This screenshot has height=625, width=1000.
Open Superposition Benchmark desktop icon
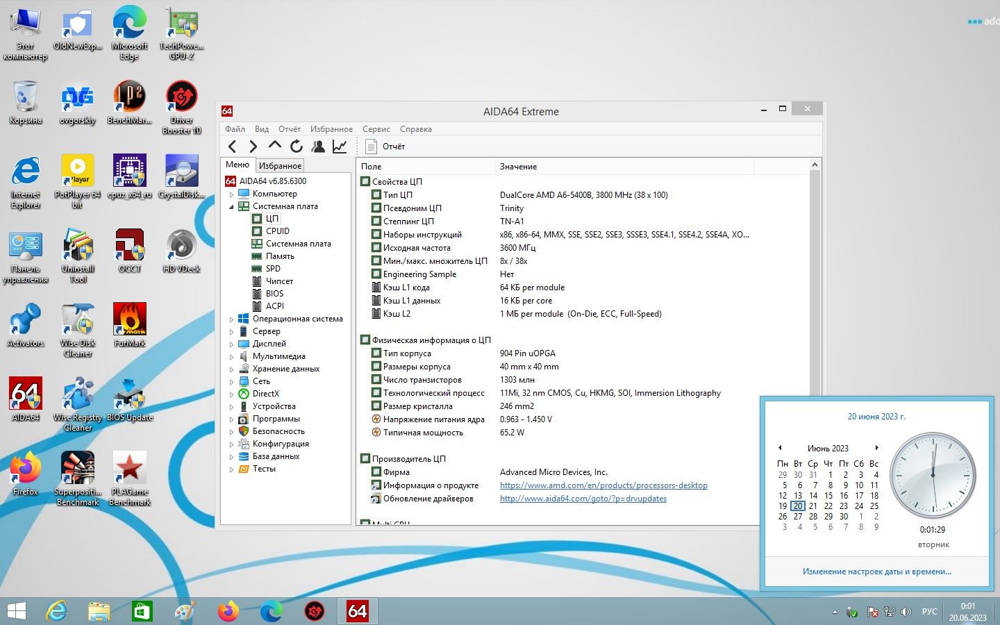[78, 478]
